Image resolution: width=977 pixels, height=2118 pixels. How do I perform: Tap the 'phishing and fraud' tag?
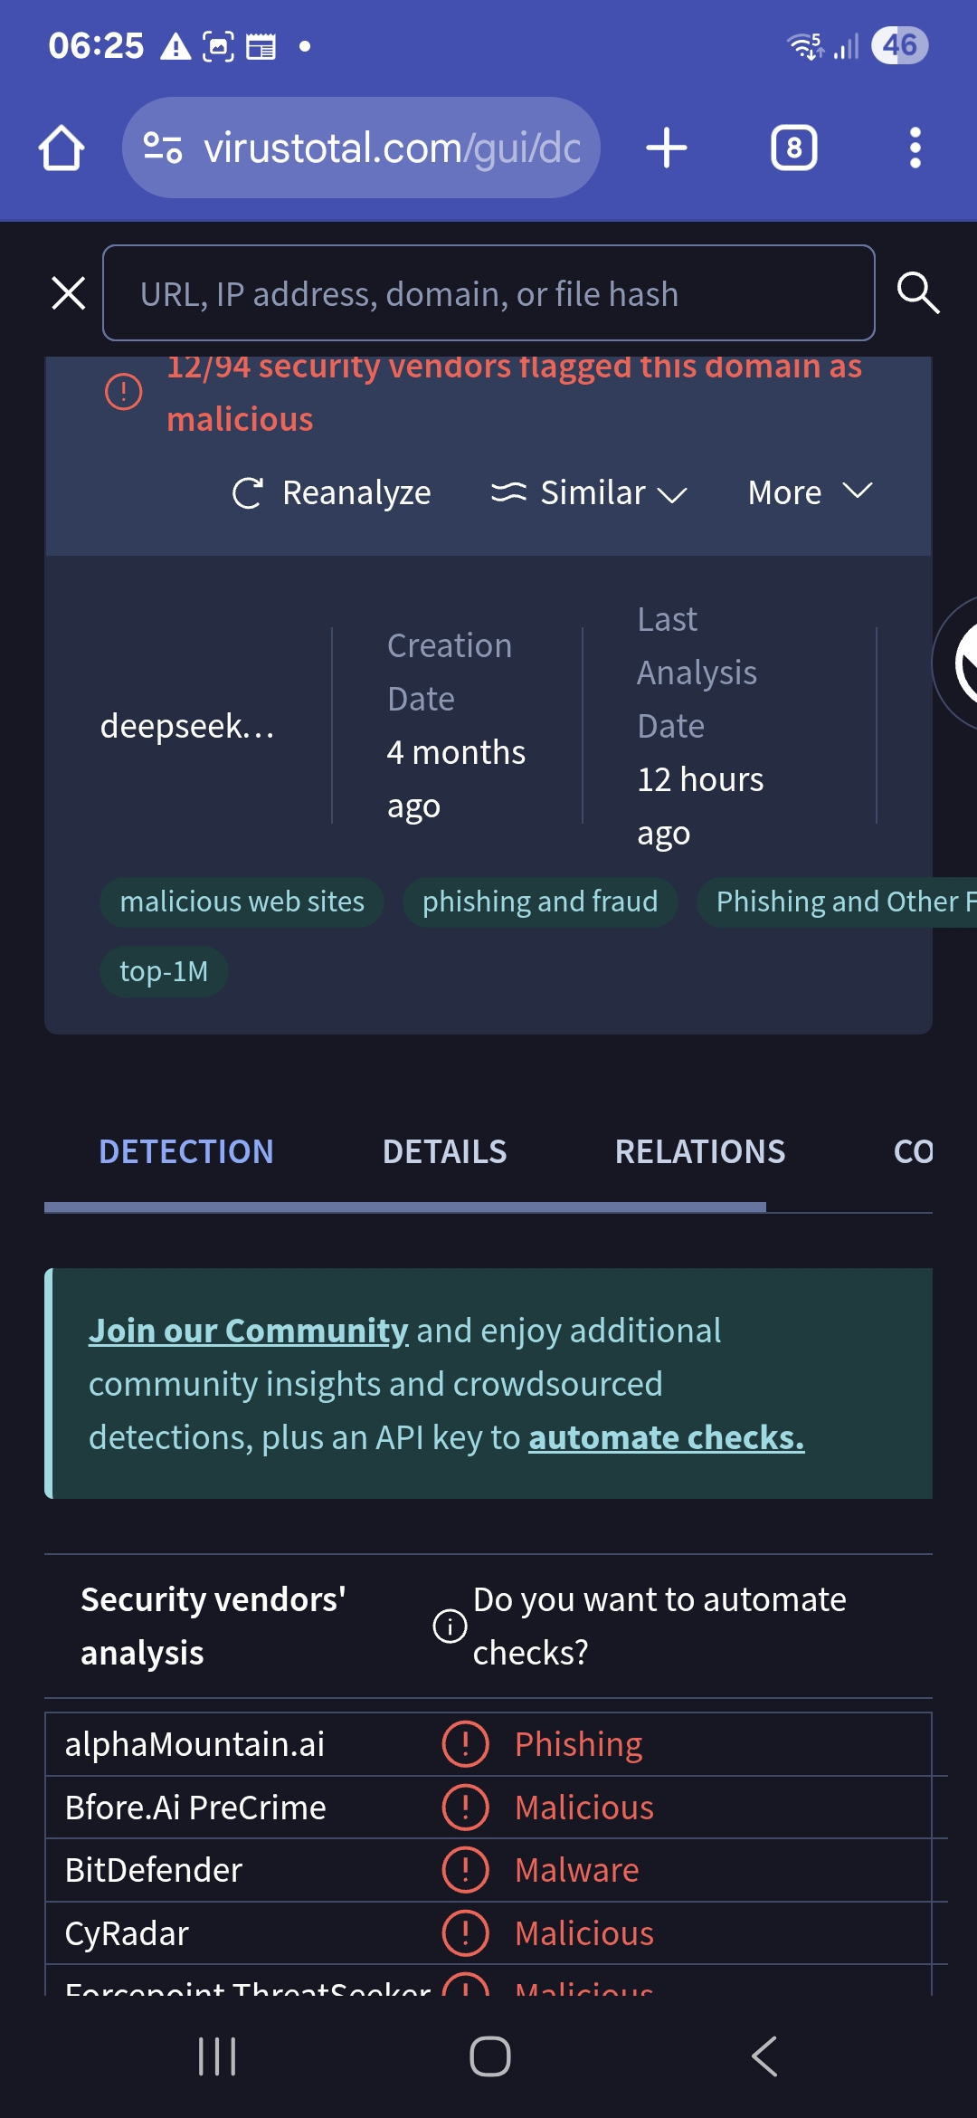coord(540,902)
